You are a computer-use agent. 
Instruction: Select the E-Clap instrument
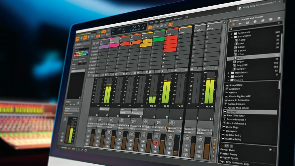point(242,40)
